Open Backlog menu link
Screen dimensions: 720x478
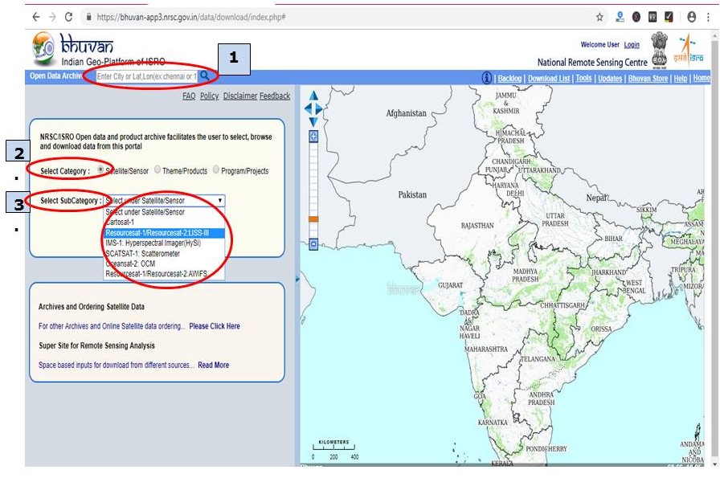click(509, 79)
